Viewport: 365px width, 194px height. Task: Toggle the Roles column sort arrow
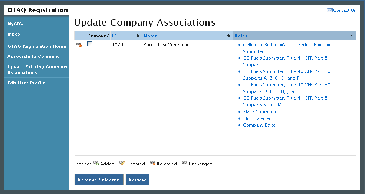[351, 36]
